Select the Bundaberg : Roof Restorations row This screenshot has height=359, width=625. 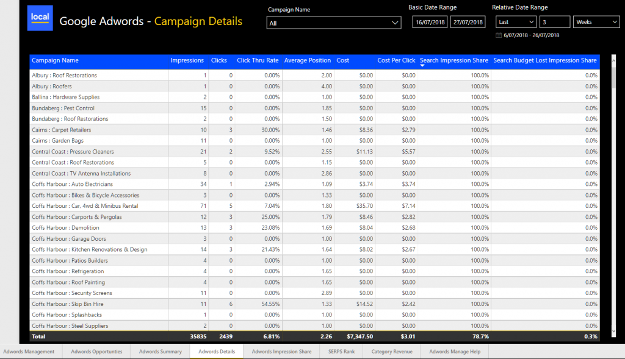tap(314, 119)
